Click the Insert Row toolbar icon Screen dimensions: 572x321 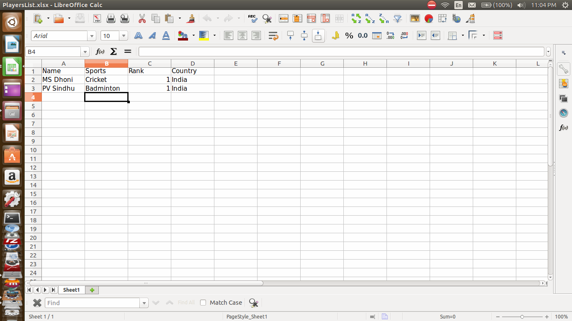(283, 18)
